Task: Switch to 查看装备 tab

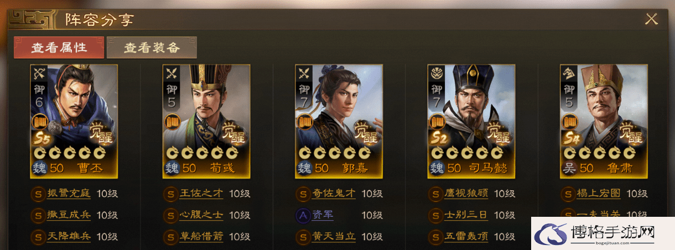Action: coord(152,48)
